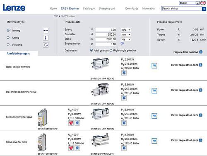Click the DSC breadcrumb link

point(56,16)
